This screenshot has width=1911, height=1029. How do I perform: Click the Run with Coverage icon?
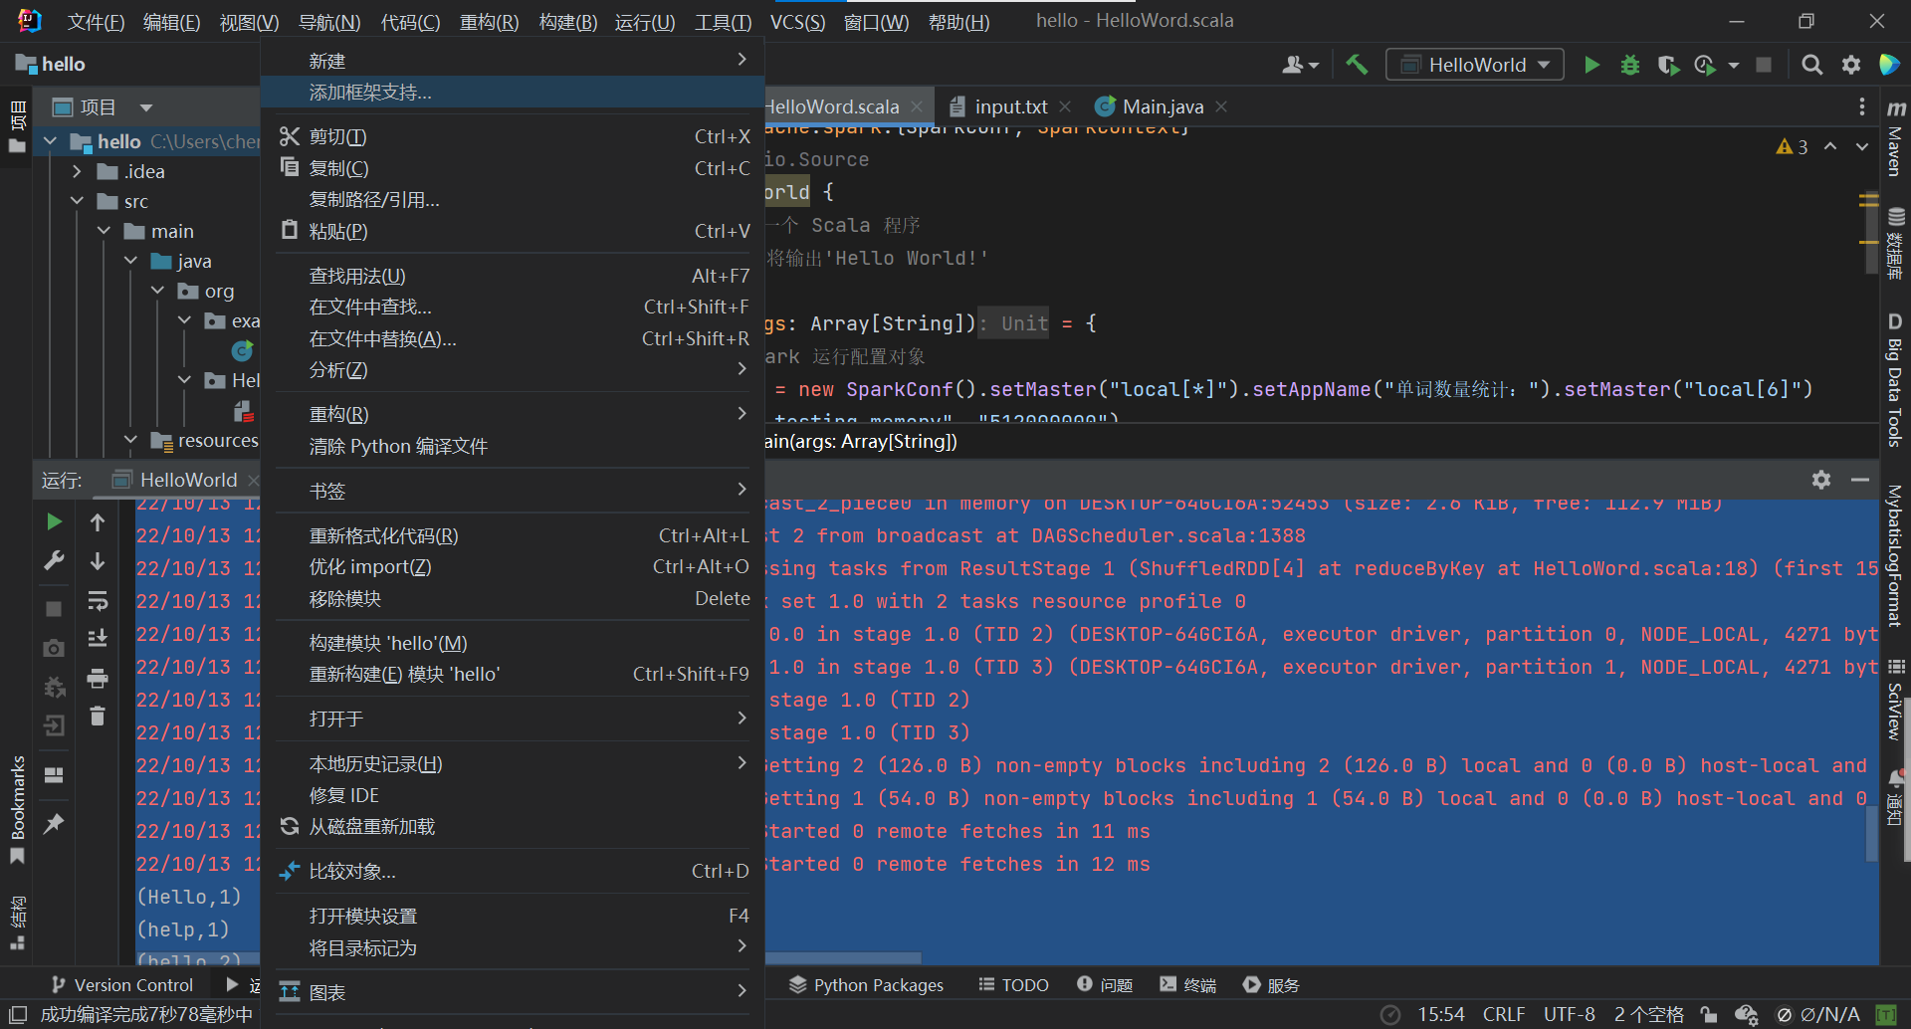(1668, 65)
